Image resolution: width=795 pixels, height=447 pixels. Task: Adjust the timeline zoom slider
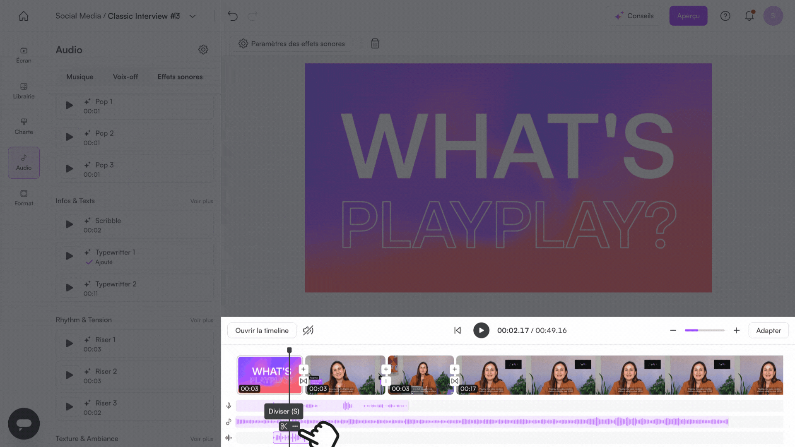[x=704, y=330]
